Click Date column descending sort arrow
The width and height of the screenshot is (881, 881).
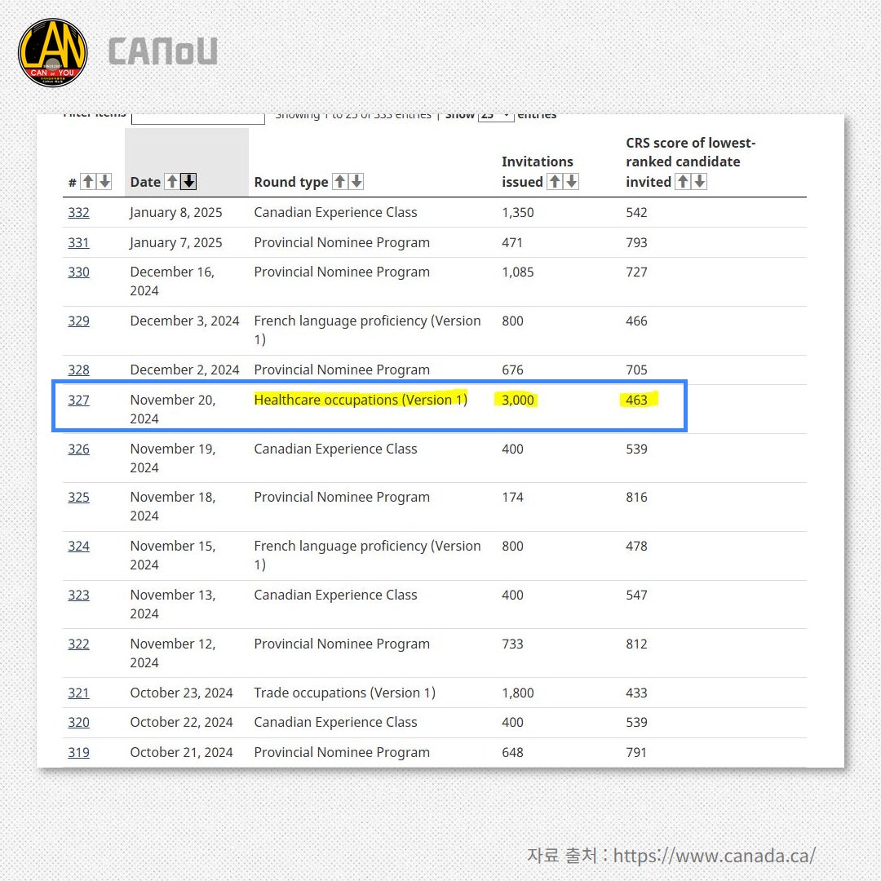coord(188,182)
